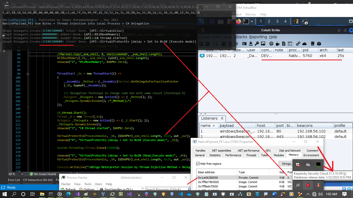The image size is (353, 198).
Task: Select the Environment tab in Properties
Action: [x=311, y=155]
